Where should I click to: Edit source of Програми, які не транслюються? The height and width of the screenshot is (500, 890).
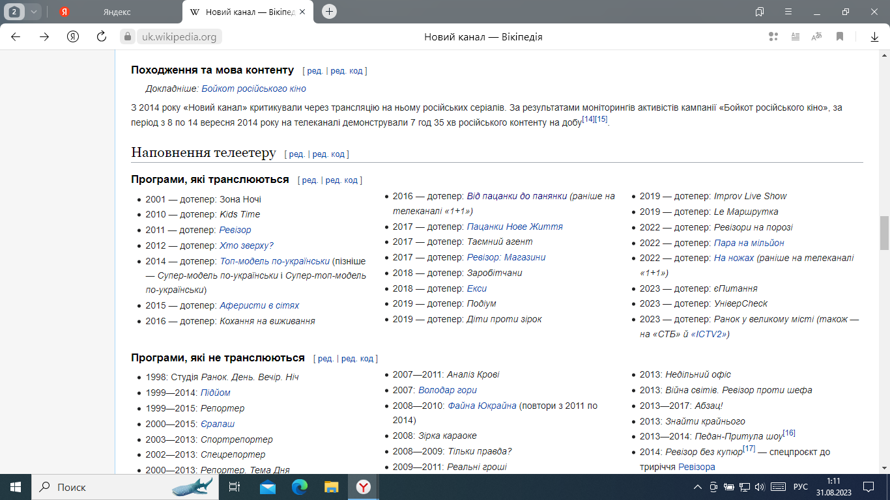tap(358, 358)
